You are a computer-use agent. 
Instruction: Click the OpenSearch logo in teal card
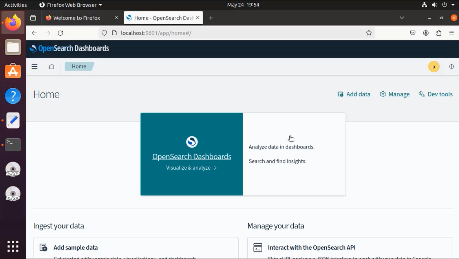[x=192, y=142]
